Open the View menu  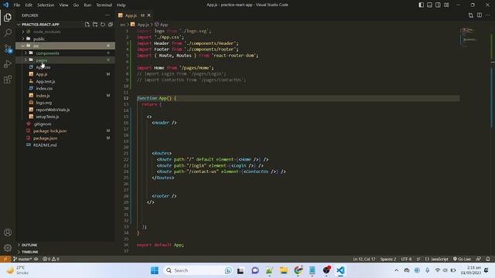point(63,5)
